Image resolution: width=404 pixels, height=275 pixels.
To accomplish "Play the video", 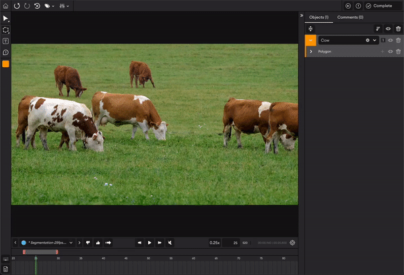I will [149, 242].
